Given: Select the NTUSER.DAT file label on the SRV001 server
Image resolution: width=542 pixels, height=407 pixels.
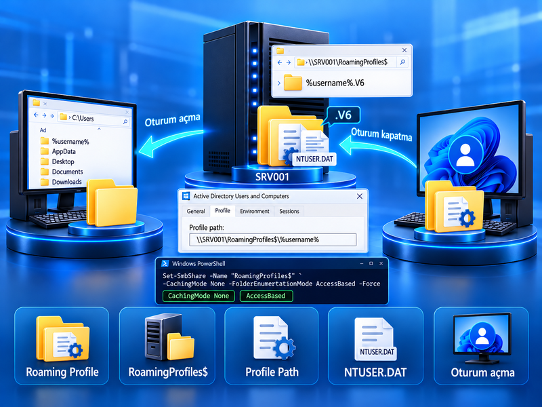Looking at the screenshot, I should tap(314, 159).
